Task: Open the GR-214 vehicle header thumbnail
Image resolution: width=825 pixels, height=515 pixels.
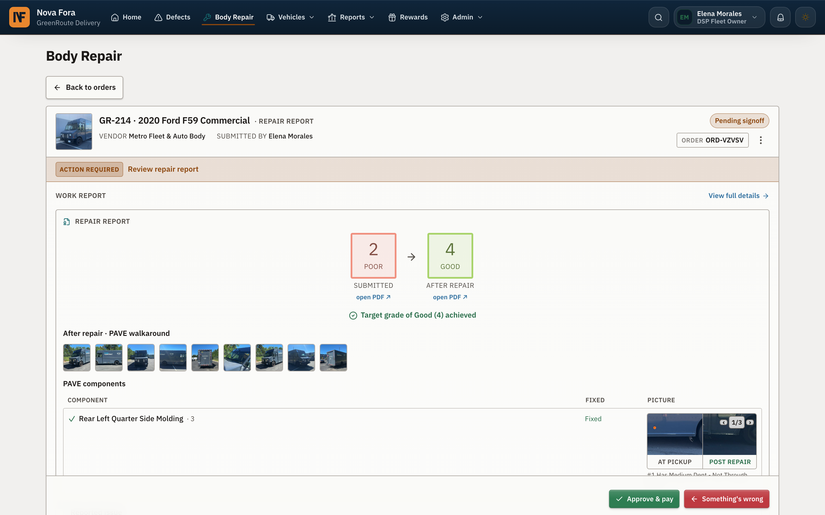Action: pyautogui.click(x=74, y=132)
